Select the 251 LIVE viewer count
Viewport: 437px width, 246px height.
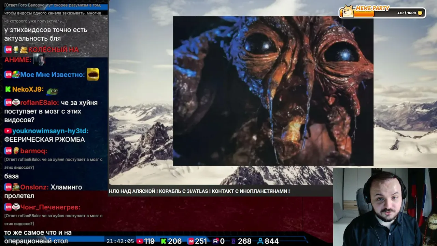(201, 241)
